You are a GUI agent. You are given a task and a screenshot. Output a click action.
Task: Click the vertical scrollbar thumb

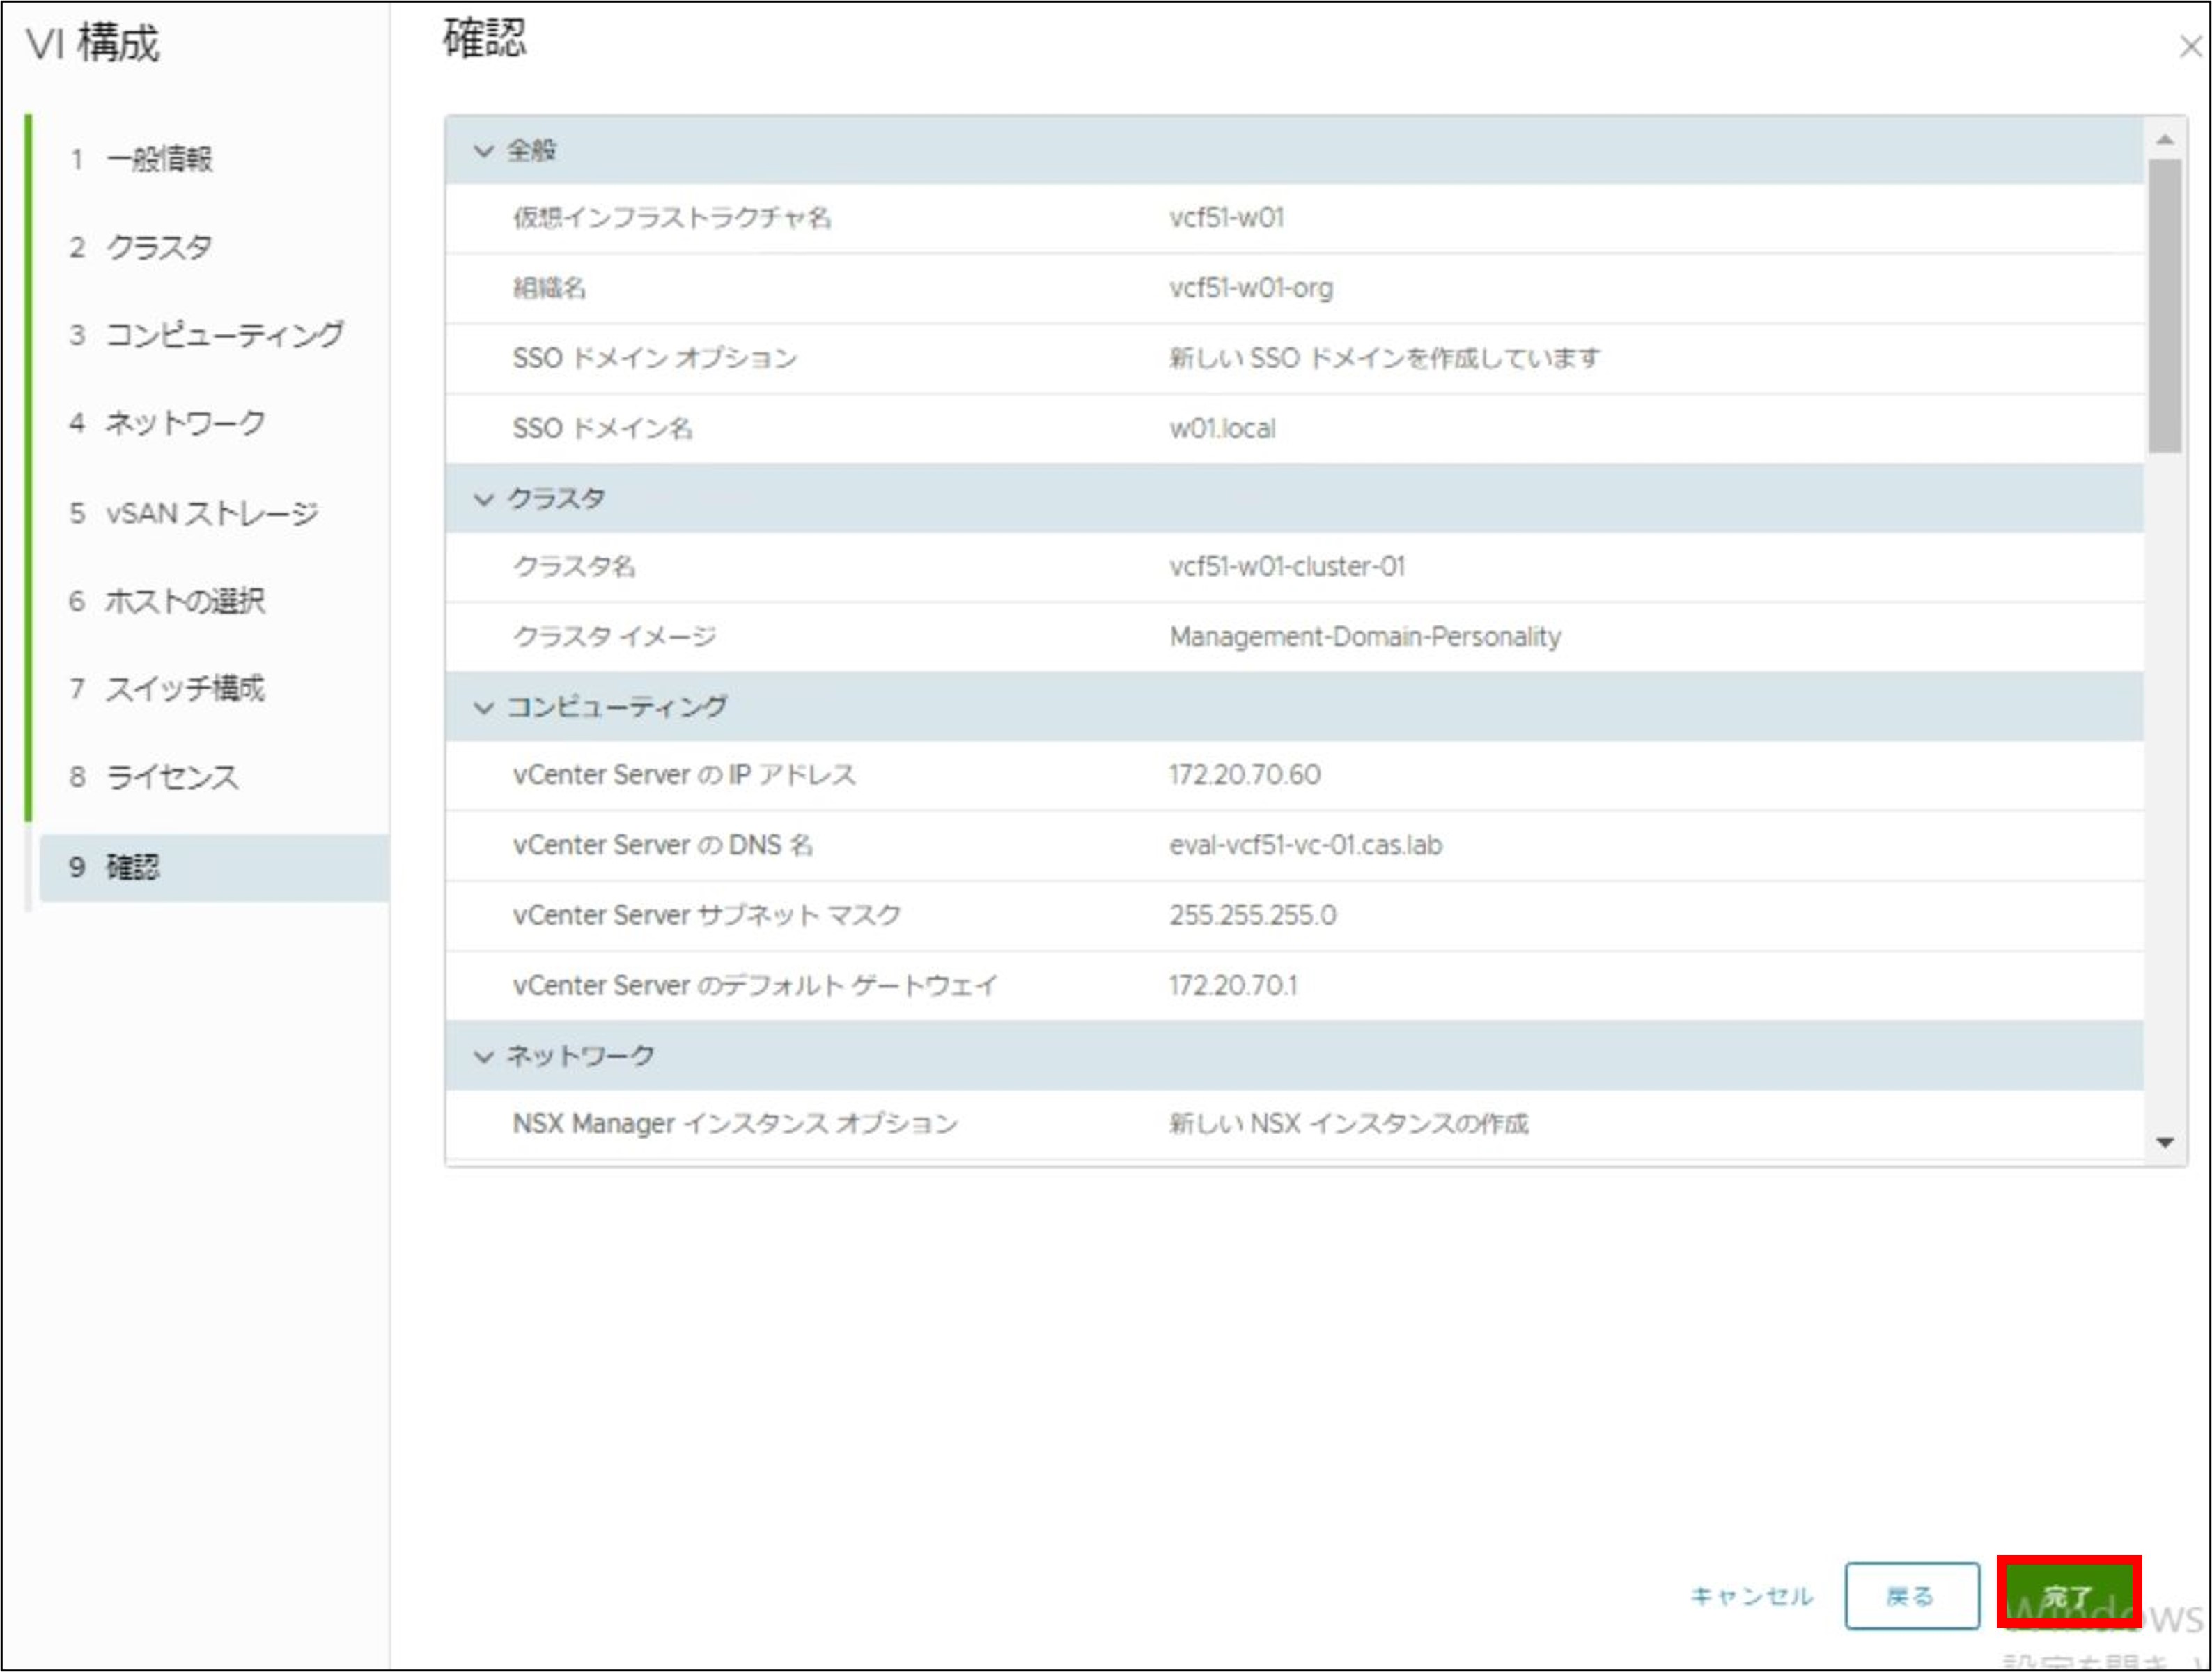click(x=2165, y=305)
